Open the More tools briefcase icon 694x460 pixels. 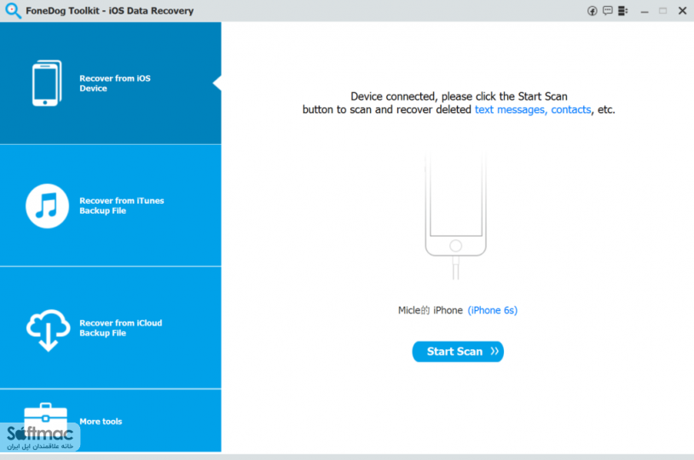pyautogui.click(x=45, y=417)
